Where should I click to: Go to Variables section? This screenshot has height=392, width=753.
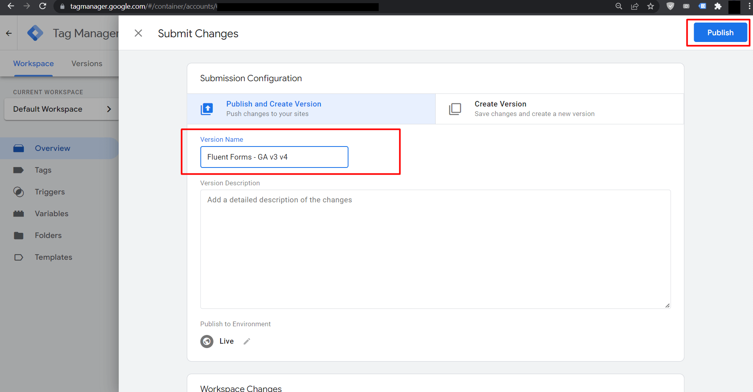click(x=51, y=214)
